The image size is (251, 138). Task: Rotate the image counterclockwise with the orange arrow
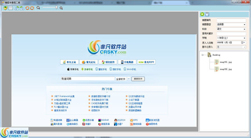[x=27, y=8]
